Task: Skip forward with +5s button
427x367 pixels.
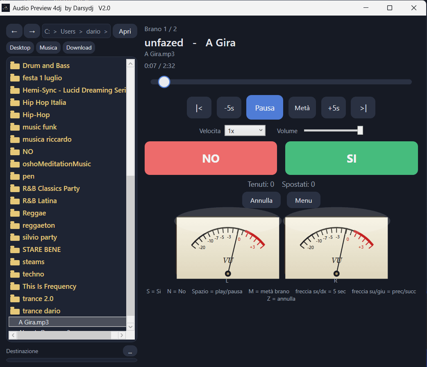Action: 334,108
